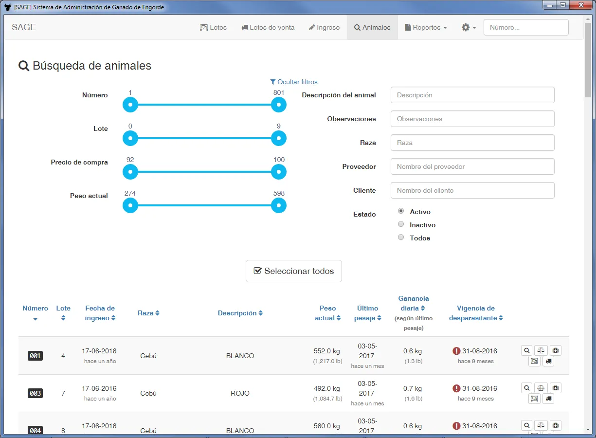View details of animal 001 with the magnifier icon

526,350
